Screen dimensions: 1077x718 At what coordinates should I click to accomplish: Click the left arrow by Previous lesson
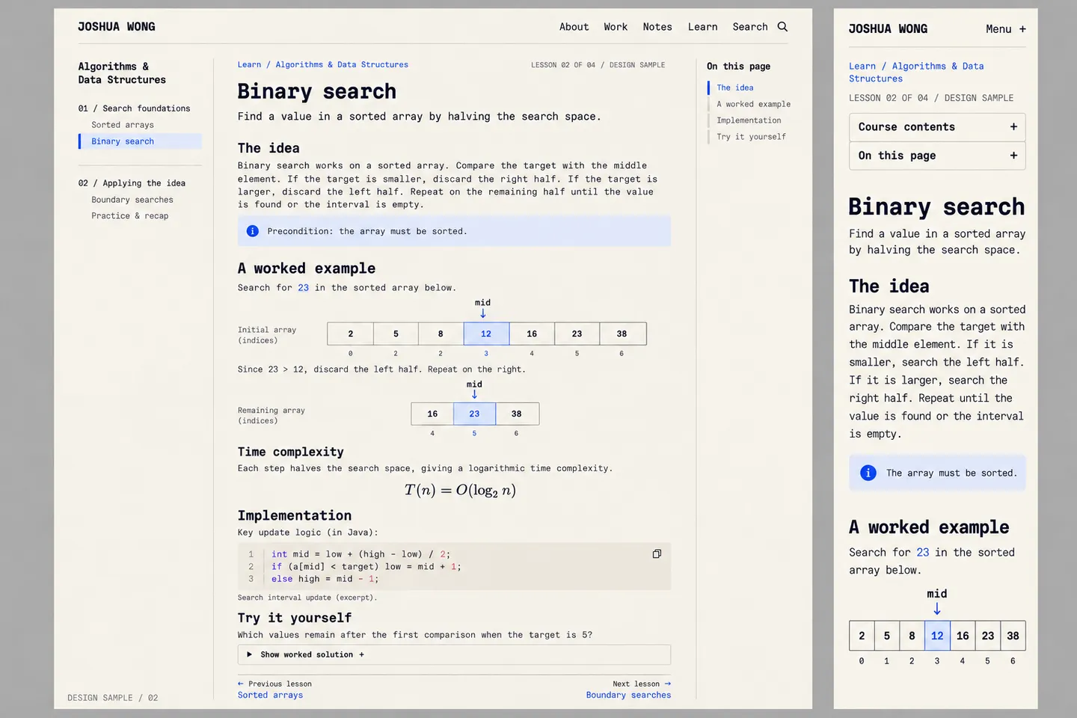pyautogui.click(x=241, y=684)
